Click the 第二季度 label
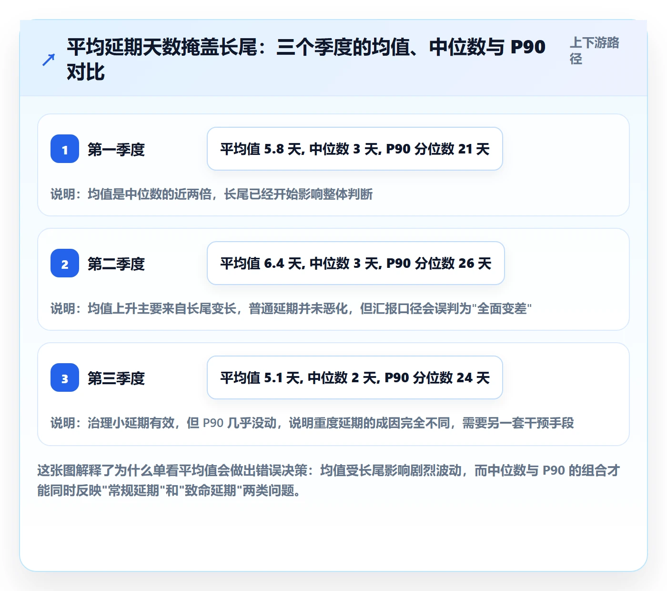This screenshot has width=667, height=591. point(116,264)
